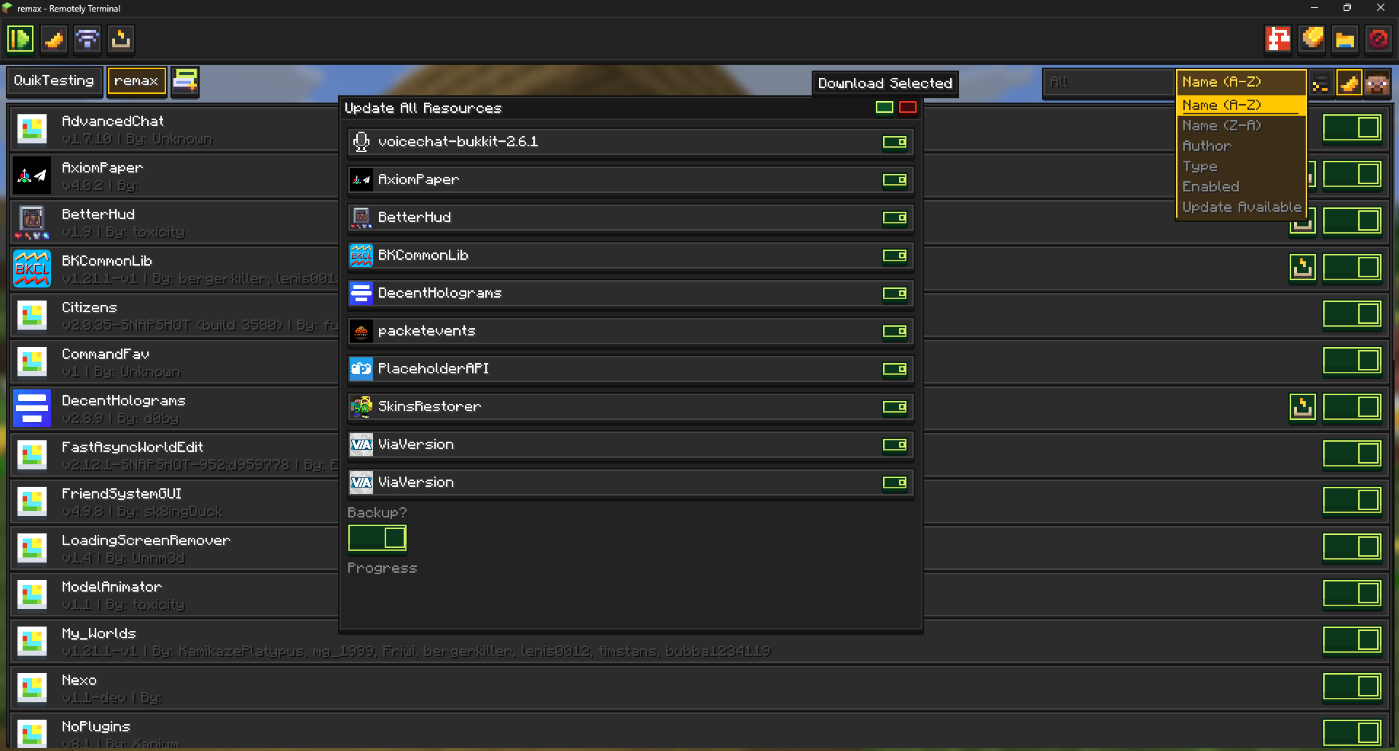Select highlighted Name (A-Z) sort option
Image resolution: width=1399 pixels, height=751 pixels.
1242,106
